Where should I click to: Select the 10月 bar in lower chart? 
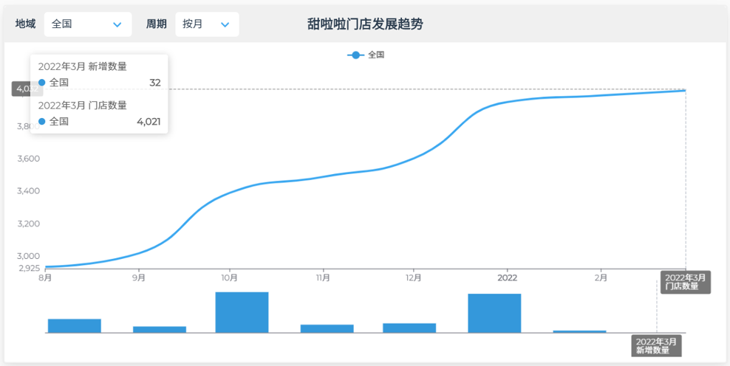242,312
